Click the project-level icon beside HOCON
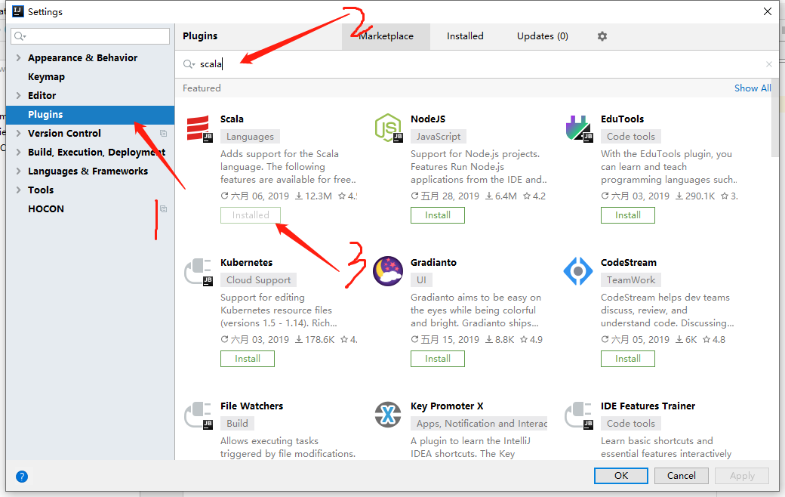The image size is (785, 497). click(x=163, y=209)
